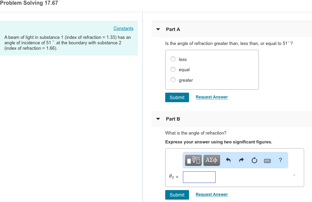
Task: Click Request Answer for Part B
Action: [212, 194]
